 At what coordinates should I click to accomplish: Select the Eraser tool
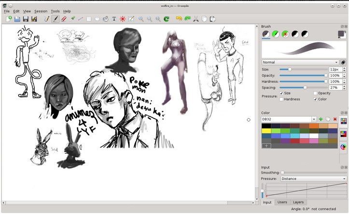tap(64, 19)
